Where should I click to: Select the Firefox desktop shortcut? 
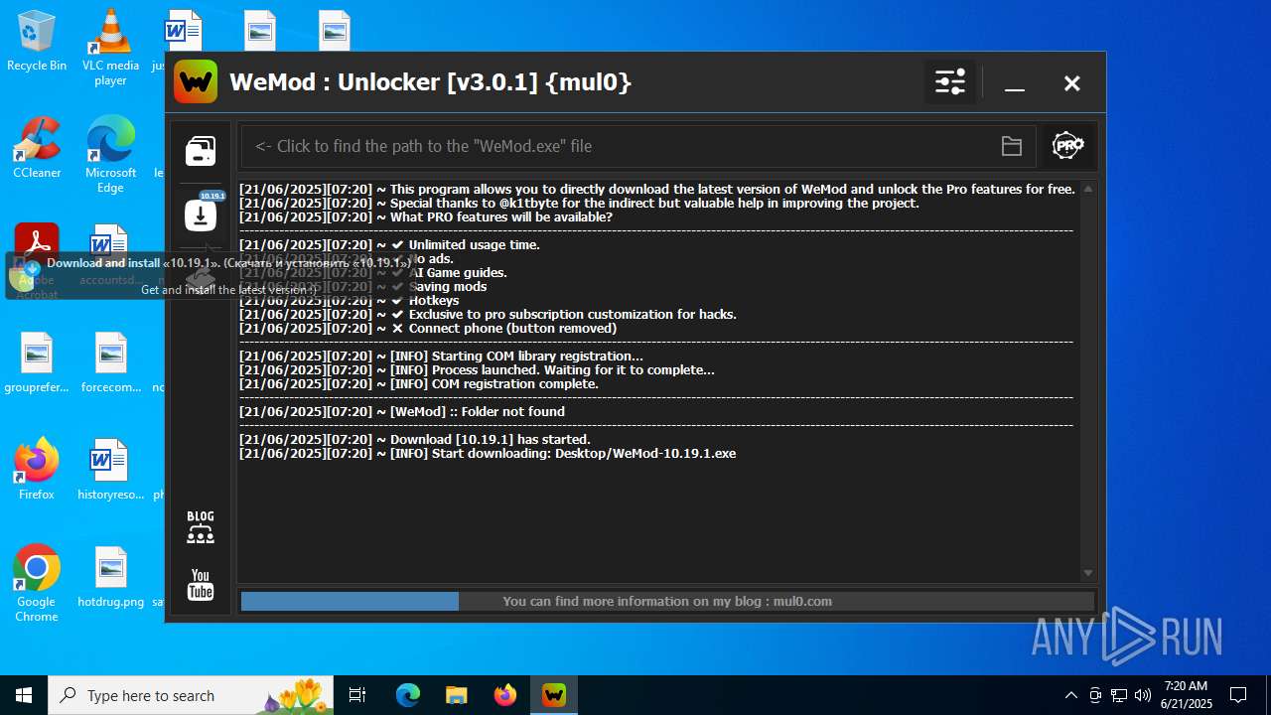[x=37, y=469]
